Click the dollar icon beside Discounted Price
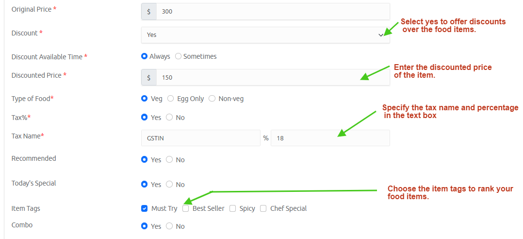Screen dimensions: 523x239 (x=149, y=77)
